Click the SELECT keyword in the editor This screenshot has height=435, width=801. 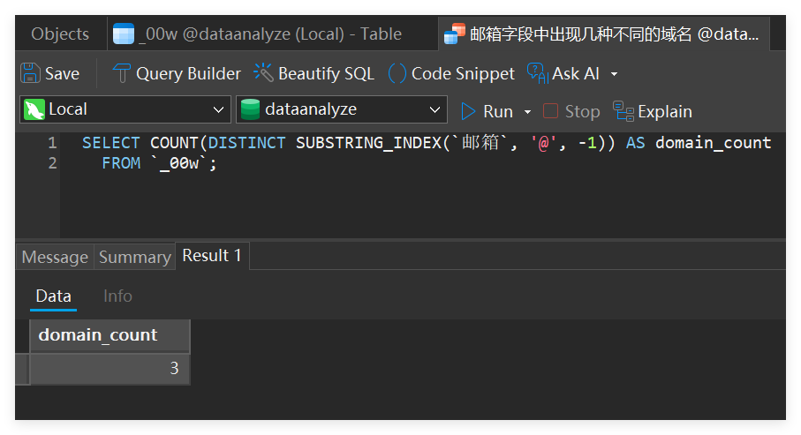click(111, 142)
